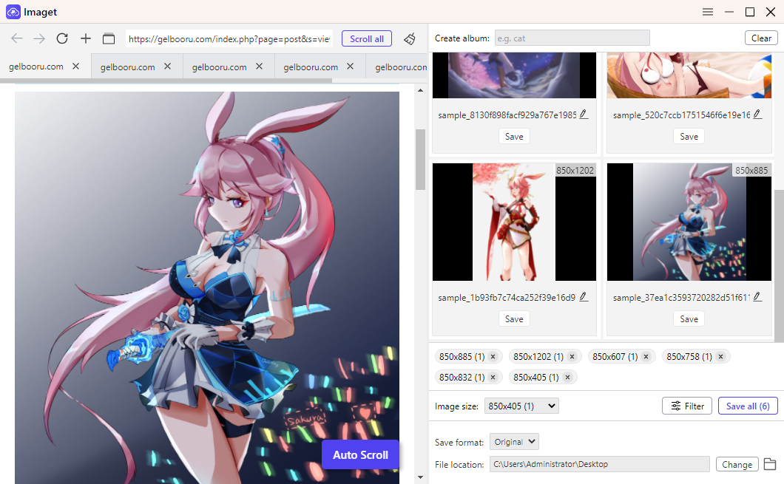Save the sample_8130f898 image
This screenshot has width=784, height=484.
coord(514,137)
